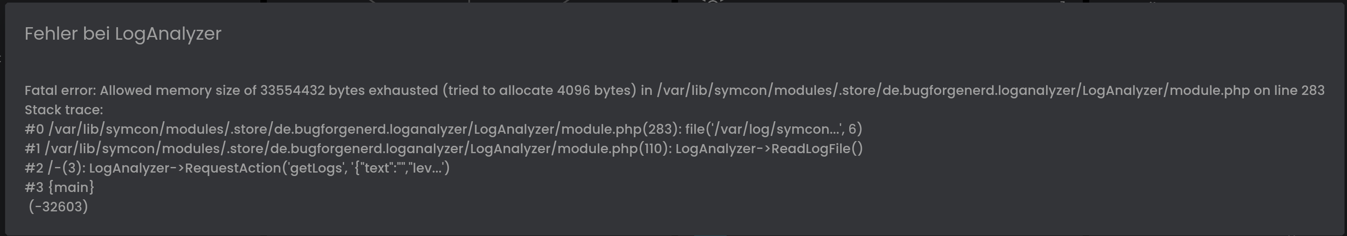The width and height of the screenshot is (1347, 236).
Task: Click the 'getLogs' argument text
Action: (x=312, y=168)
